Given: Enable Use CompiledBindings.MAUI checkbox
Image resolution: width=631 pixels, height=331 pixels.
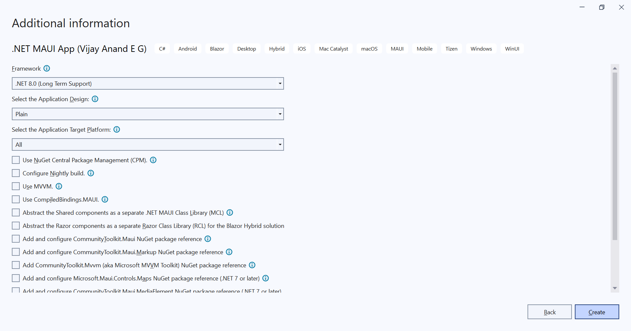Looking at the screenshot, I should pos(16,199).
